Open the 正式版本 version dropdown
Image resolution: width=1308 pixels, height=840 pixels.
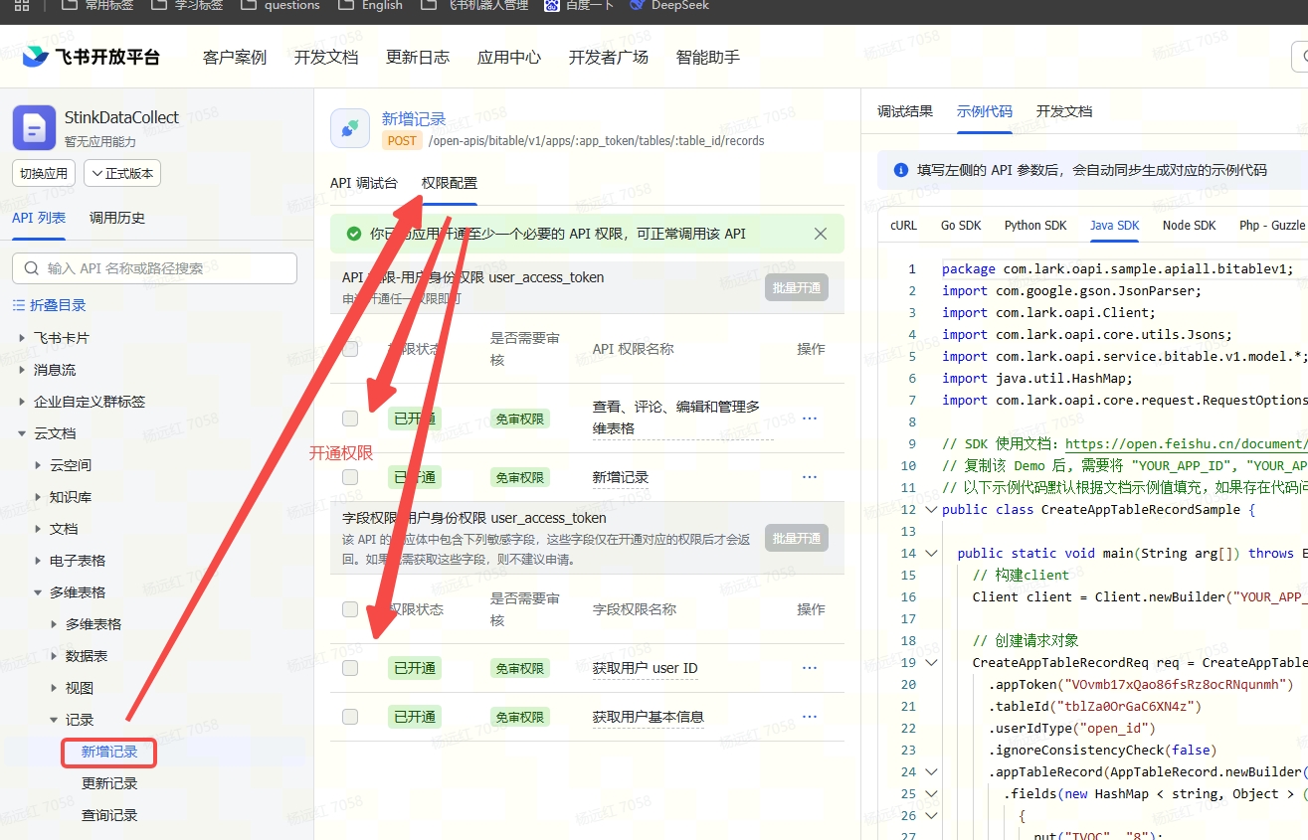(x=122, y=173)
